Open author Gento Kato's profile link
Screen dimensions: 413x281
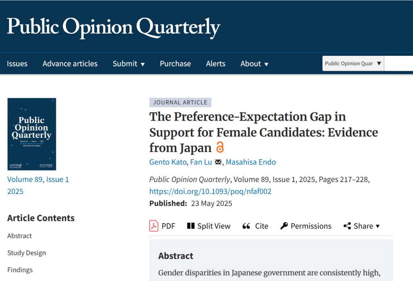tap(167, 162)
